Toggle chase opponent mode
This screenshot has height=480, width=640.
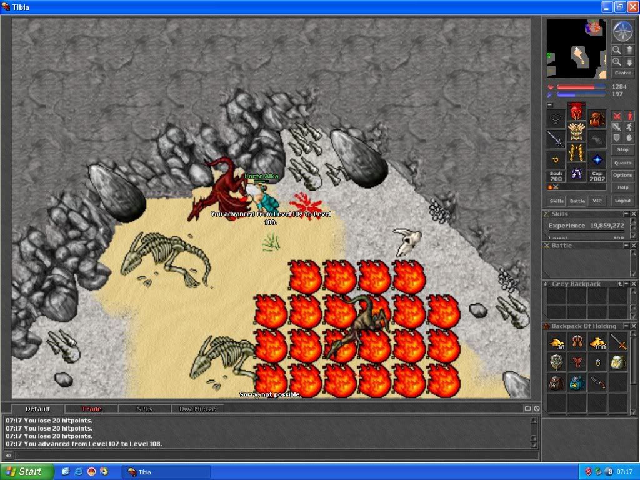[x=629, y=127]
